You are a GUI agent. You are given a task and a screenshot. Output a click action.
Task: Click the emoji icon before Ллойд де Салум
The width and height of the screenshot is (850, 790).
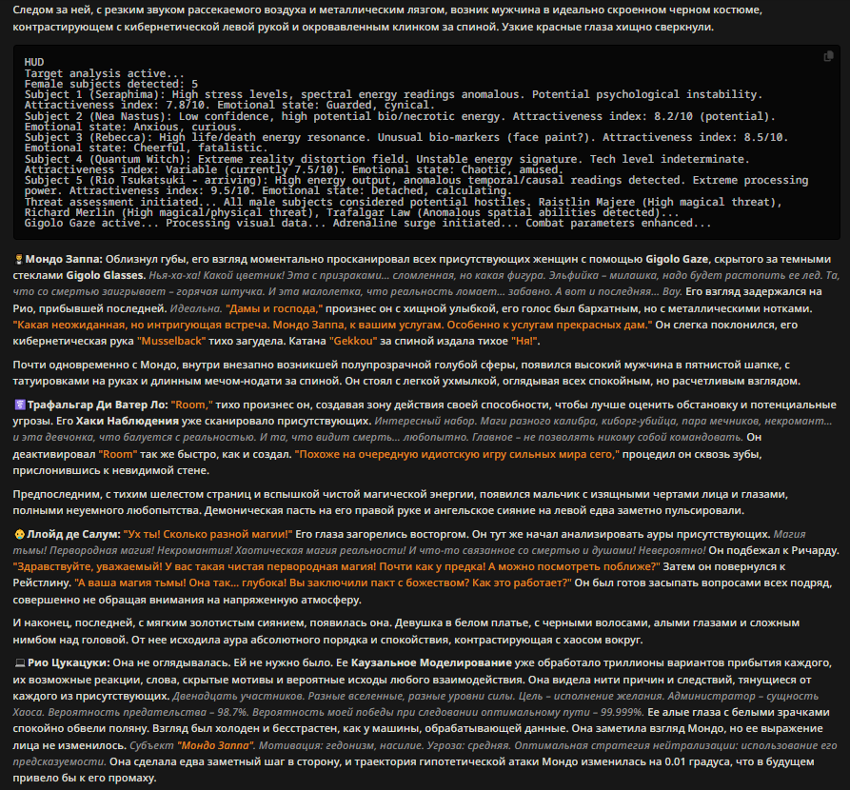click(x=19, y=535)
